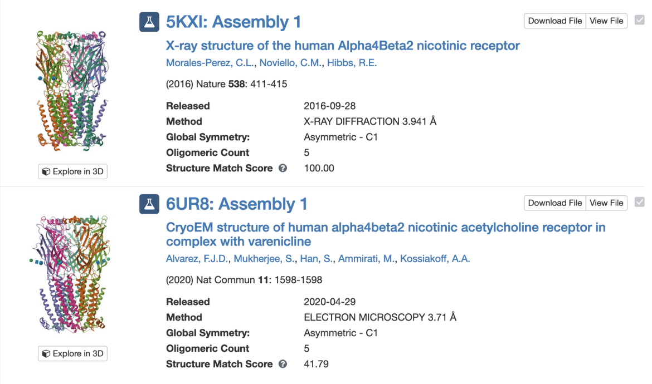Explore the 5KXI structure in 3D

click(x=72, y=171)
